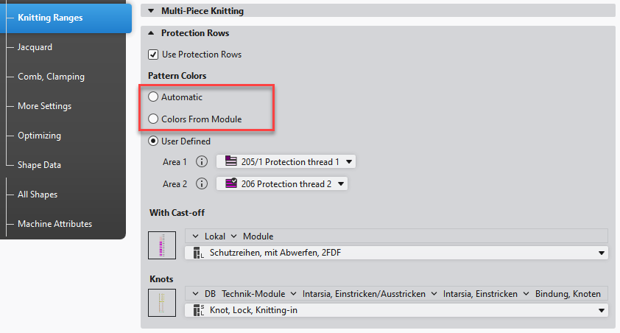Viewport: 620px width, 333px height.
Task: Collapse the Protection Rows section
Action: click(x=152, y=33)
